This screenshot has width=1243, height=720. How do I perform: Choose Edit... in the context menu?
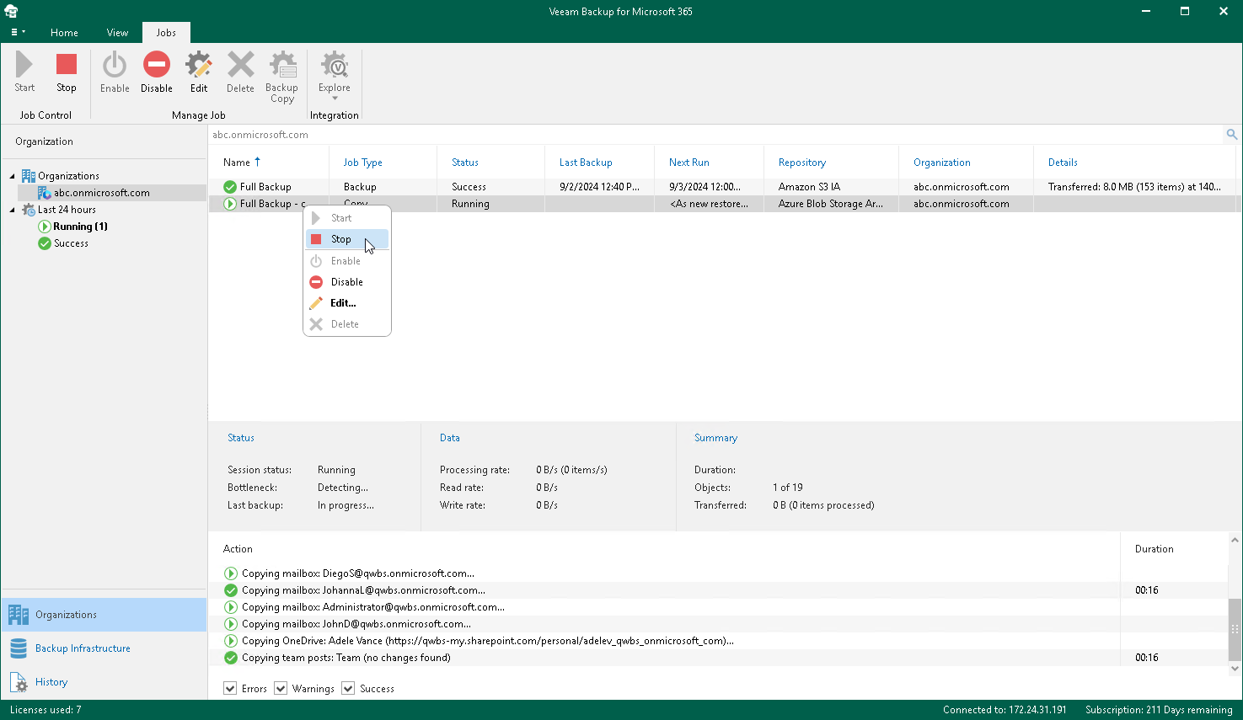coord(347,303)
